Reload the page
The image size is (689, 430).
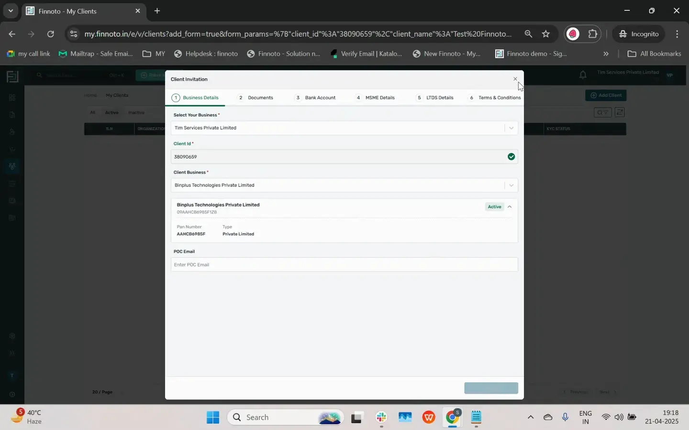pos(51,34)
